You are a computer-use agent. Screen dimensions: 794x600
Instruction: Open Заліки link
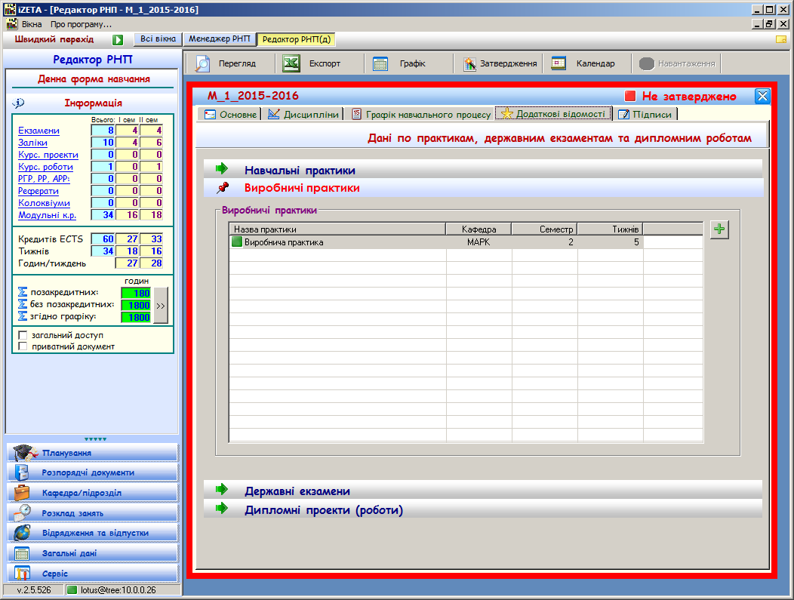pos(32,143)
